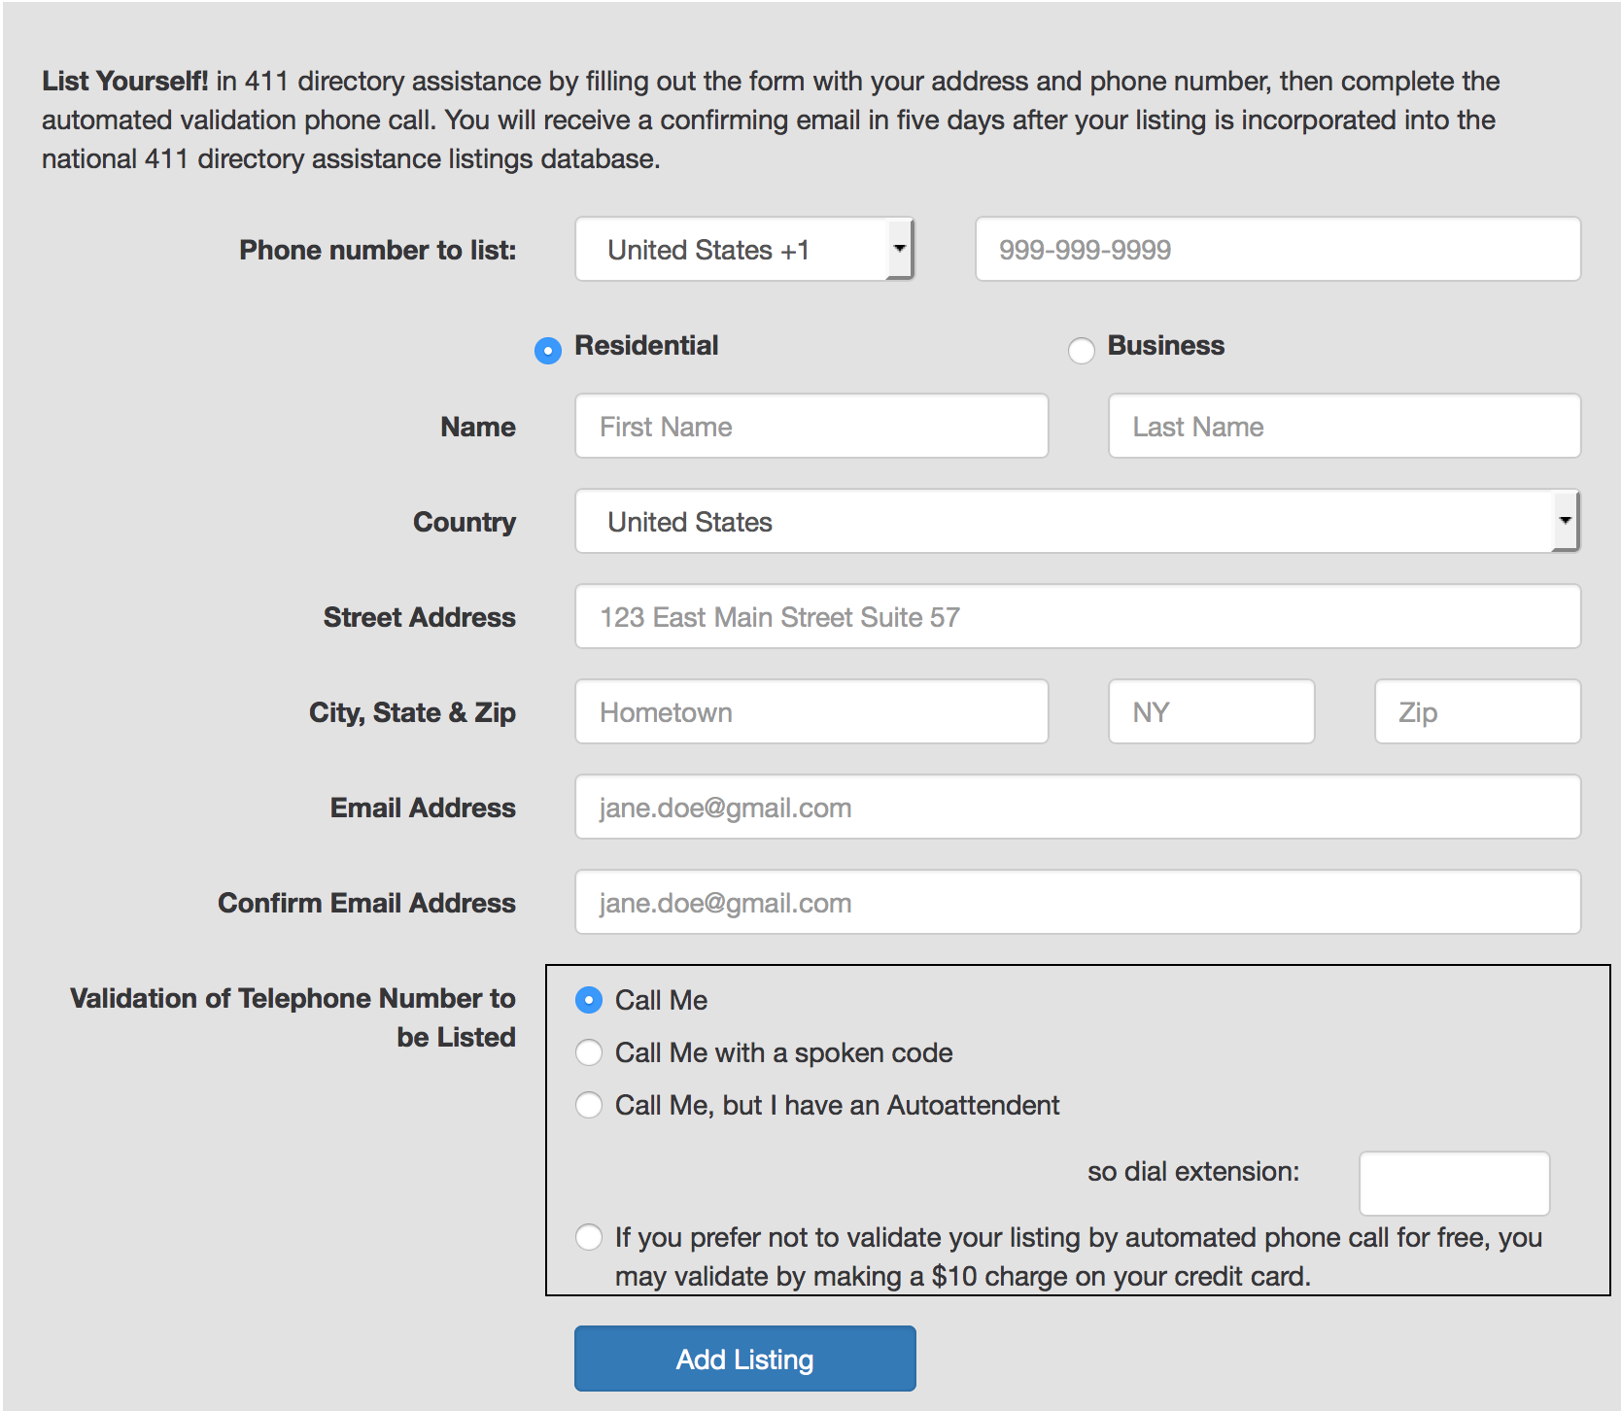The image size is (1621, 1411).
Task: Focus the Hometown city field
Action: [810, 712]
